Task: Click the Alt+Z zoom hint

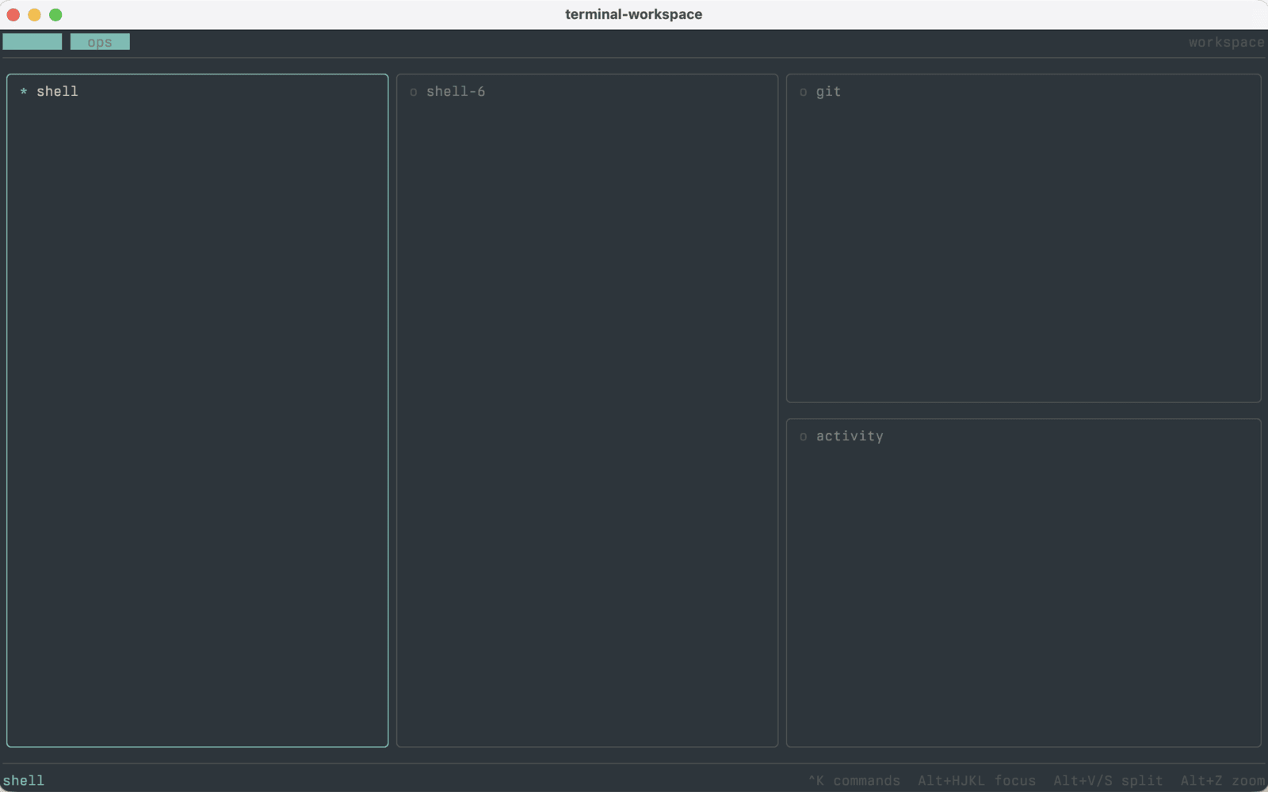Action: tap(1223, 780)
